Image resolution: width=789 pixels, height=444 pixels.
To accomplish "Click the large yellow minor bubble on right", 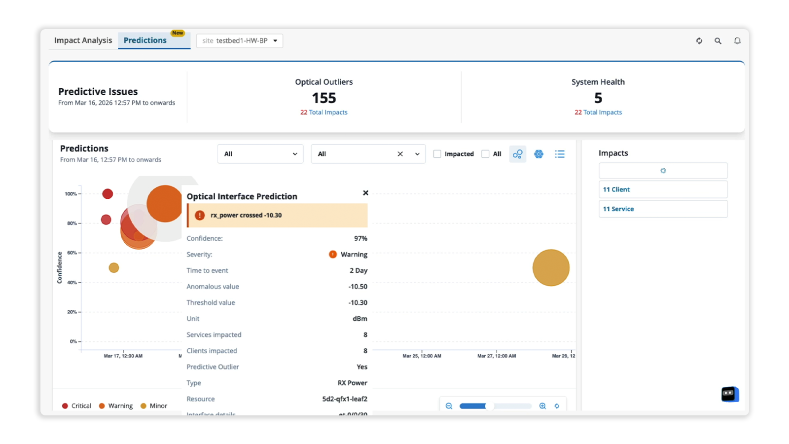I will (551, 268).
